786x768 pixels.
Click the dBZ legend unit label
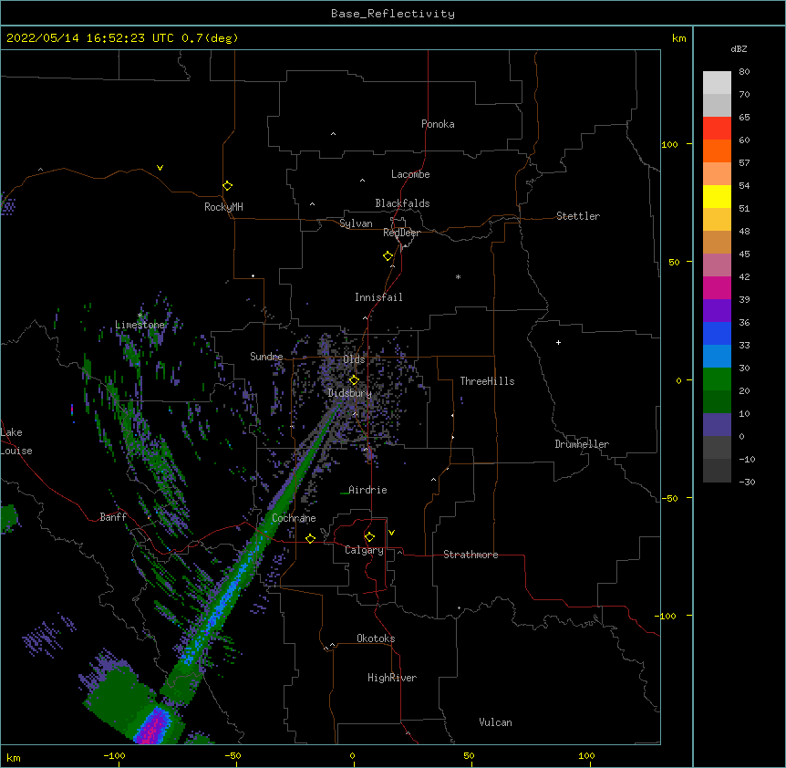[739, 48]
